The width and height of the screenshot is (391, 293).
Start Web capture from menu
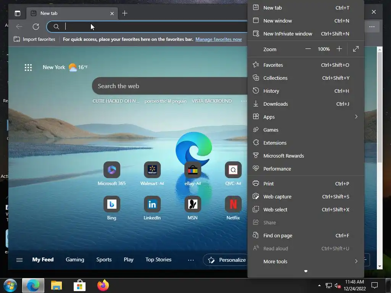click(x=306, y=196)
